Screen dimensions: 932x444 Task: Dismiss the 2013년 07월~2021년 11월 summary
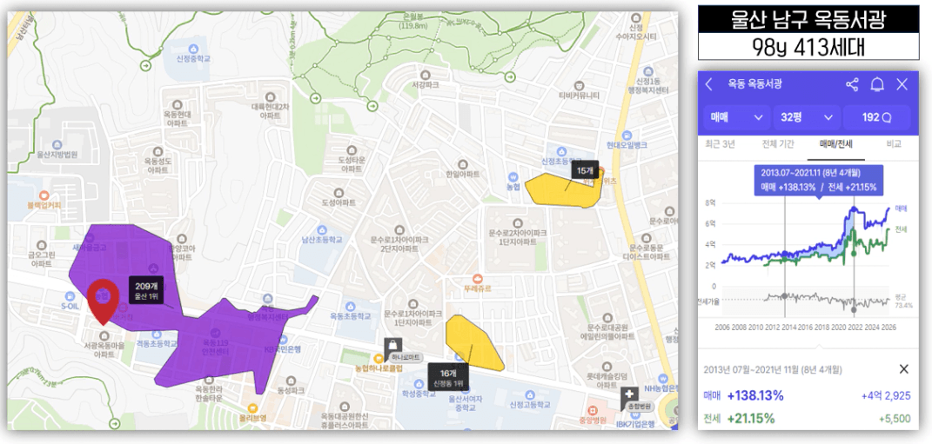pyautogui.click(x=903, y=369)
